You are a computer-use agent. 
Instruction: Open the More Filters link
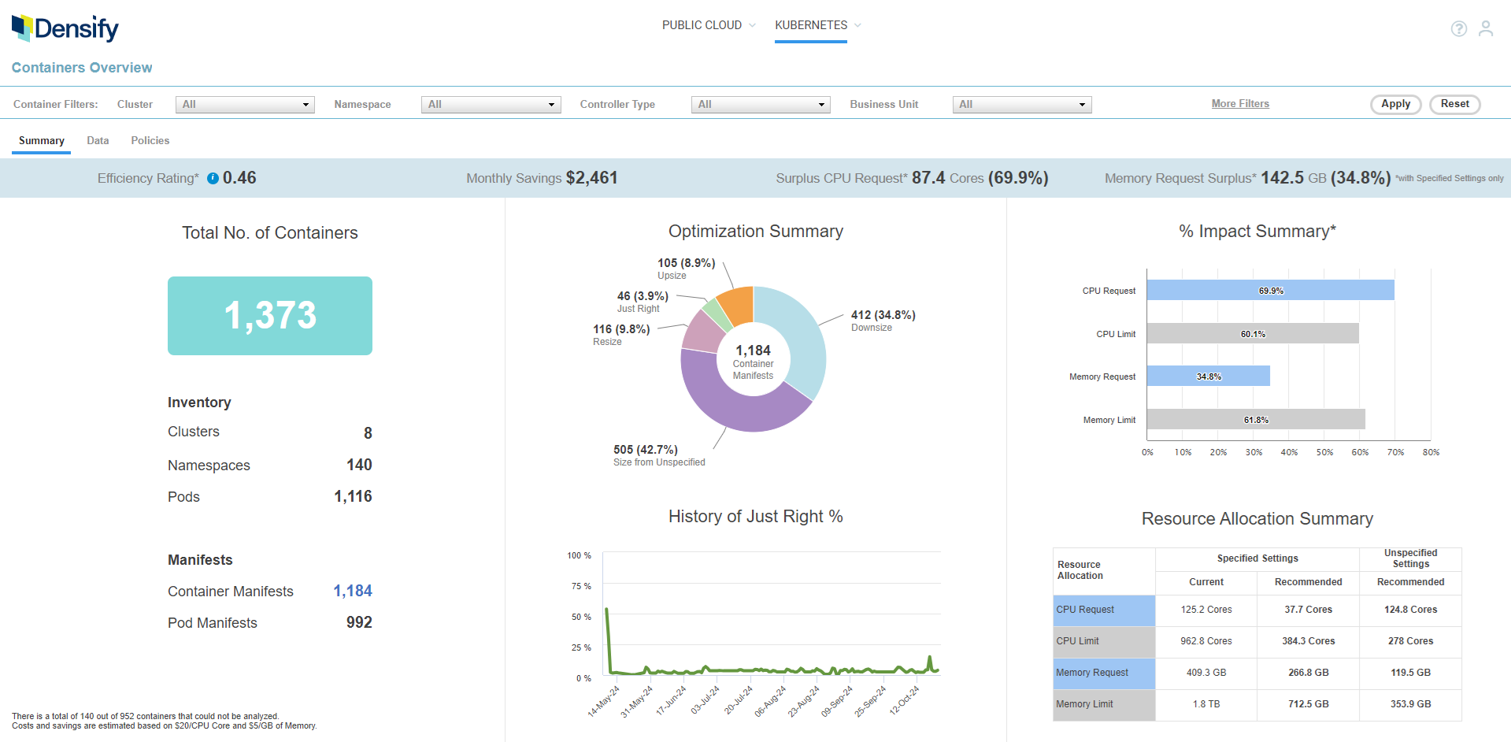point(1240,103)
